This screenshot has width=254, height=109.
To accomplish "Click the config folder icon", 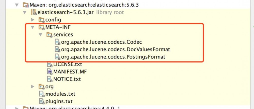I will point(41,20).
